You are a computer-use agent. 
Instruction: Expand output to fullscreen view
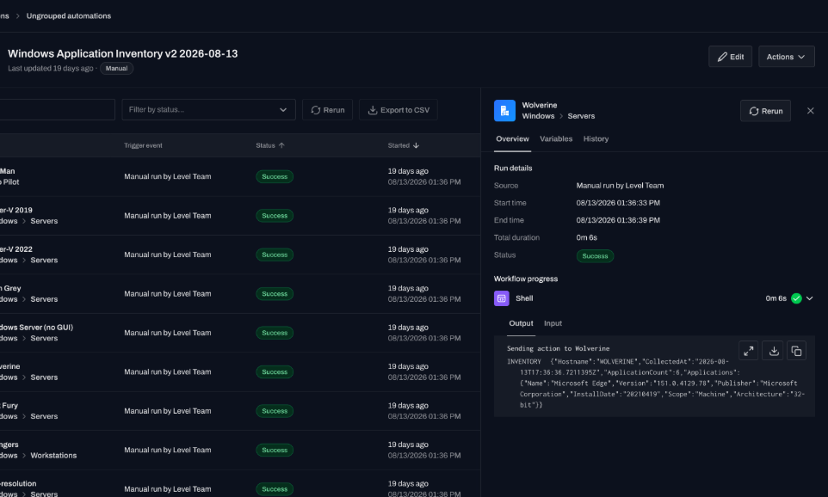coord(748,351)
